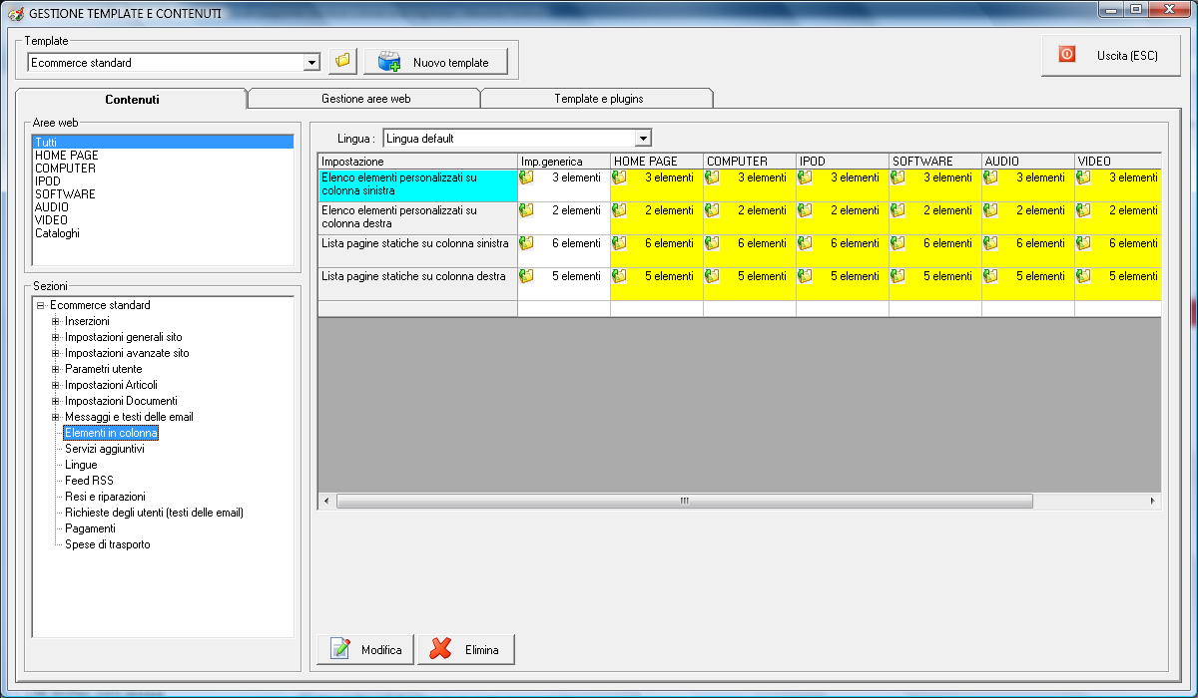
Task: Click HOME PAGE icon in 2 elementi row
Action: (x=619, y=210)
